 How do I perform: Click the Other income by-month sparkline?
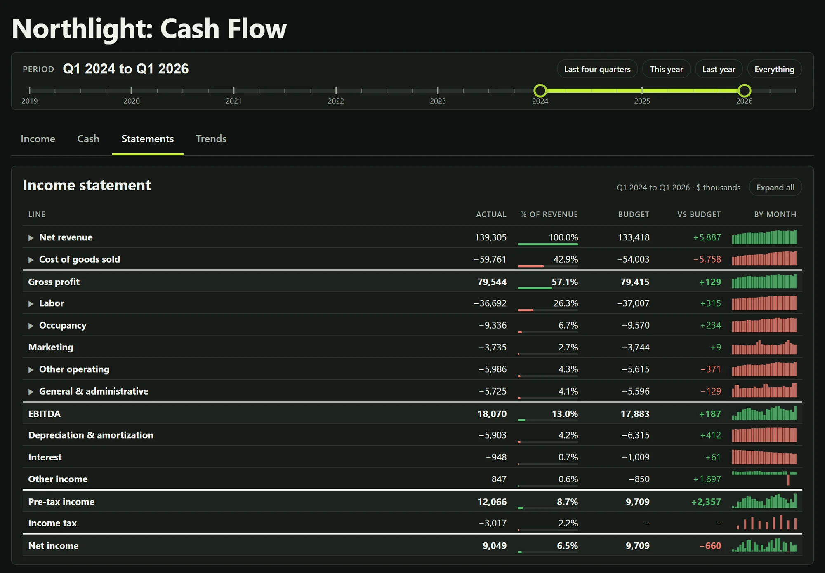tap(764, 478)
